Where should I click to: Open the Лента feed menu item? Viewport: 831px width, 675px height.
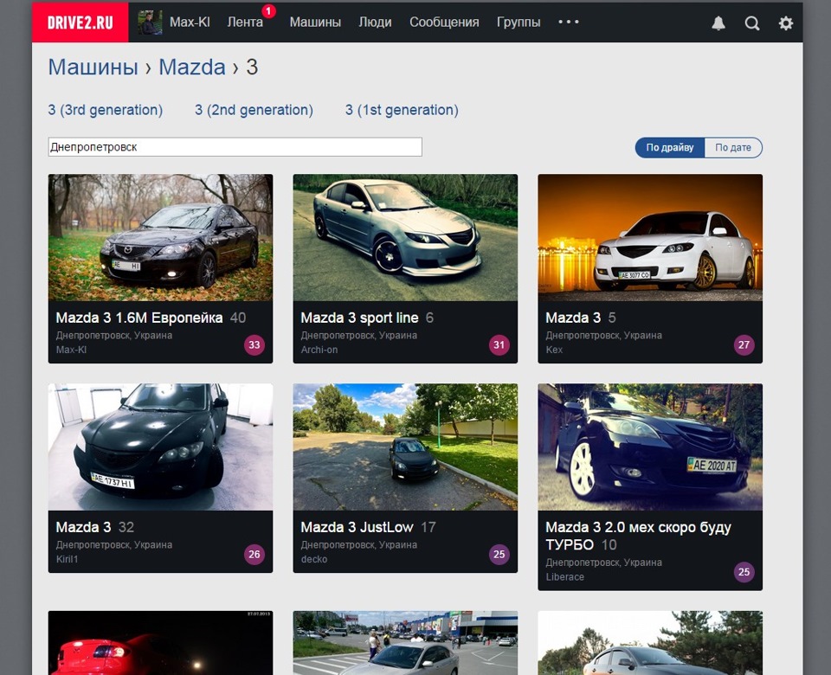click(x=245, y=22)
